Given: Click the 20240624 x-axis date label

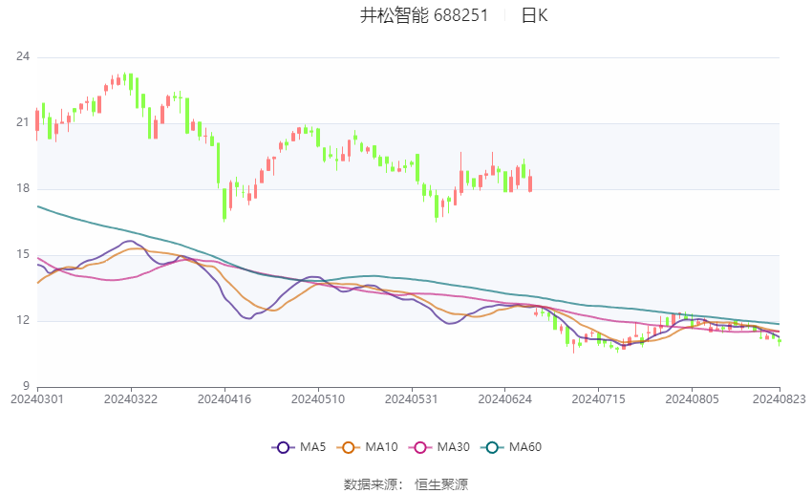Looking at the screenshot, I should (505, 399).
